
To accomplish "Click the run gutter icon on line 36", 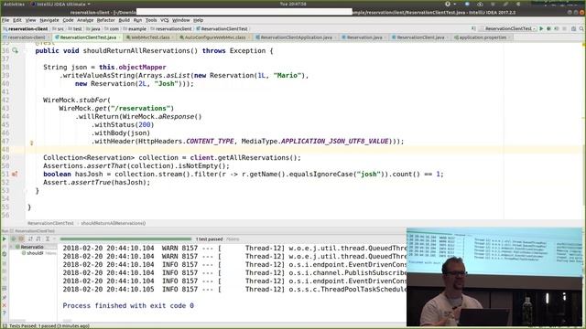I will point(15,50).
